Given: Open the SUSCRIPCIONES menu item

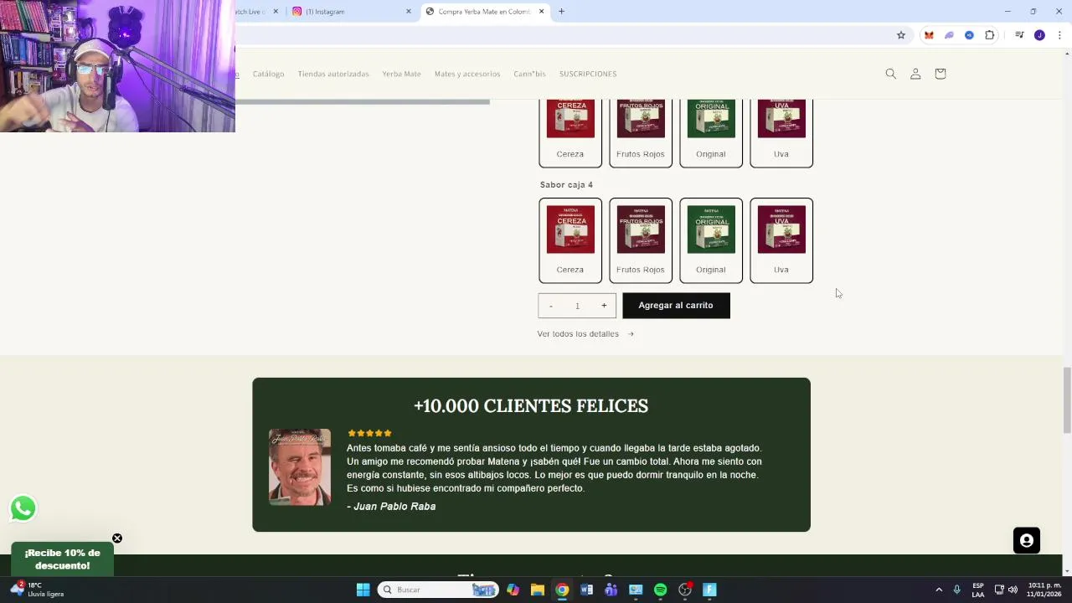Looking at the screenshot, I should click(588, 74).
